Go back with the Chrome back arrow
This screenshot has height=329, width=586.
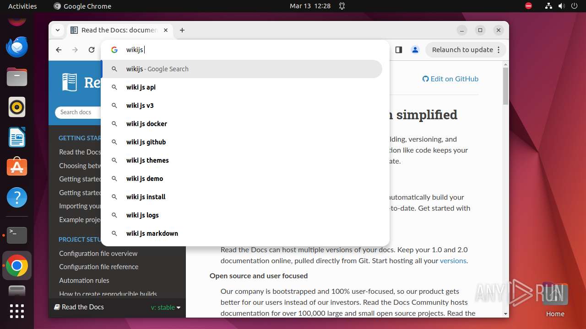(x=59, y=50)
